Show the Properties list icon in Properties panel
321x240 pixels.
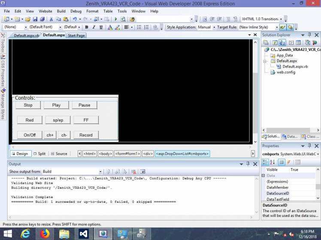tap(282, 162)
